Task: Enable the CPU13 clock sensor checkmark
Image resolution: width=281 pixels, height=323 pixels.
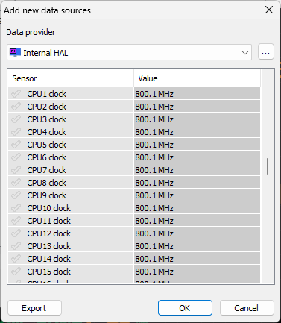Action: 16,246
